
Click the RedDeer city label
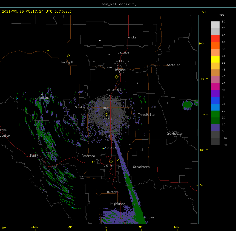tap(120, 70)
